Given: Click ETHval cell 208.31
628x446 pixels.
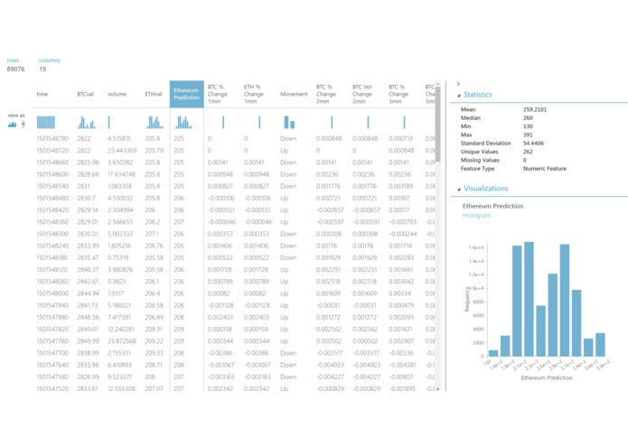Looking at the screenshot, I should (x=154, y=330).
